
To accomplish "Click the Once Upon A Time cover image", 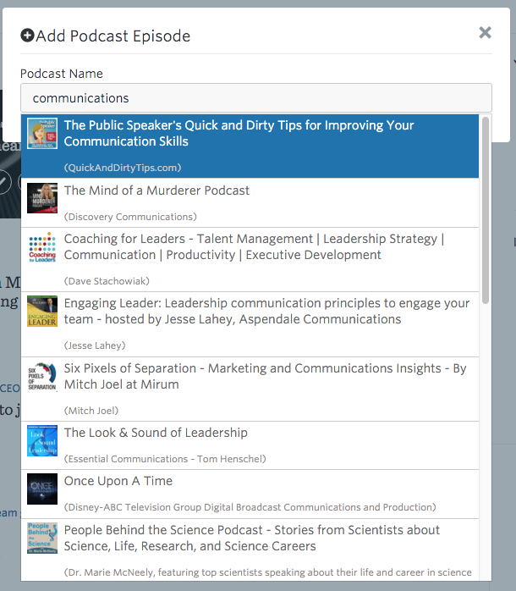I will 42,489.
